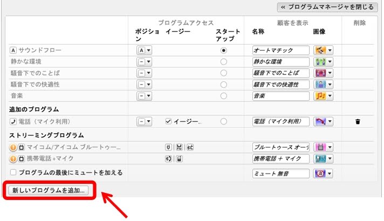The height and width of the screenshot is (221, 384).
Task: Select the startup radio for 音楽
Action: point(223,96)
